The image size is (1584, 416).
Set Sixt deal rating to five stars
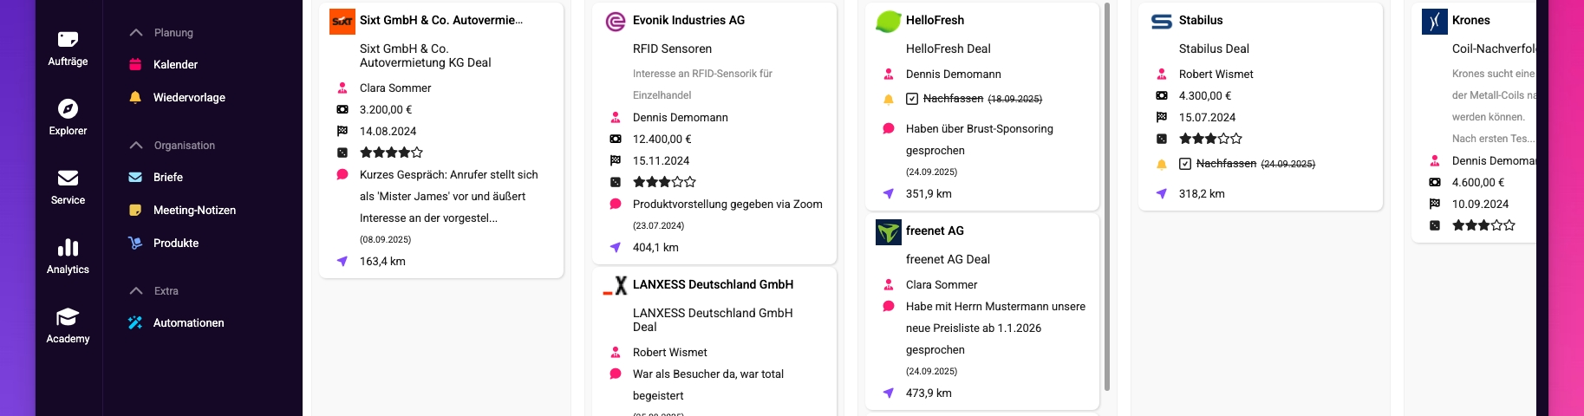(417, 153)
